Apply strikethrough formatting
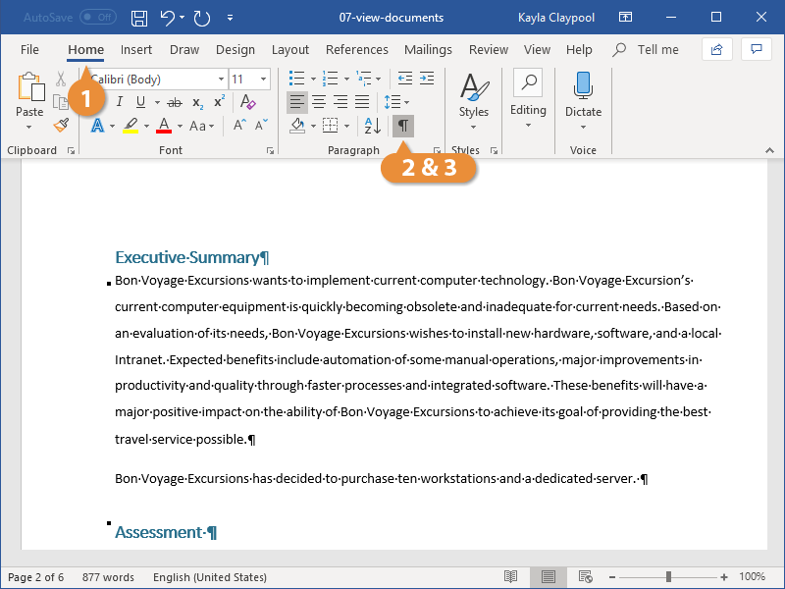The image size is (785, 589). 175,102
